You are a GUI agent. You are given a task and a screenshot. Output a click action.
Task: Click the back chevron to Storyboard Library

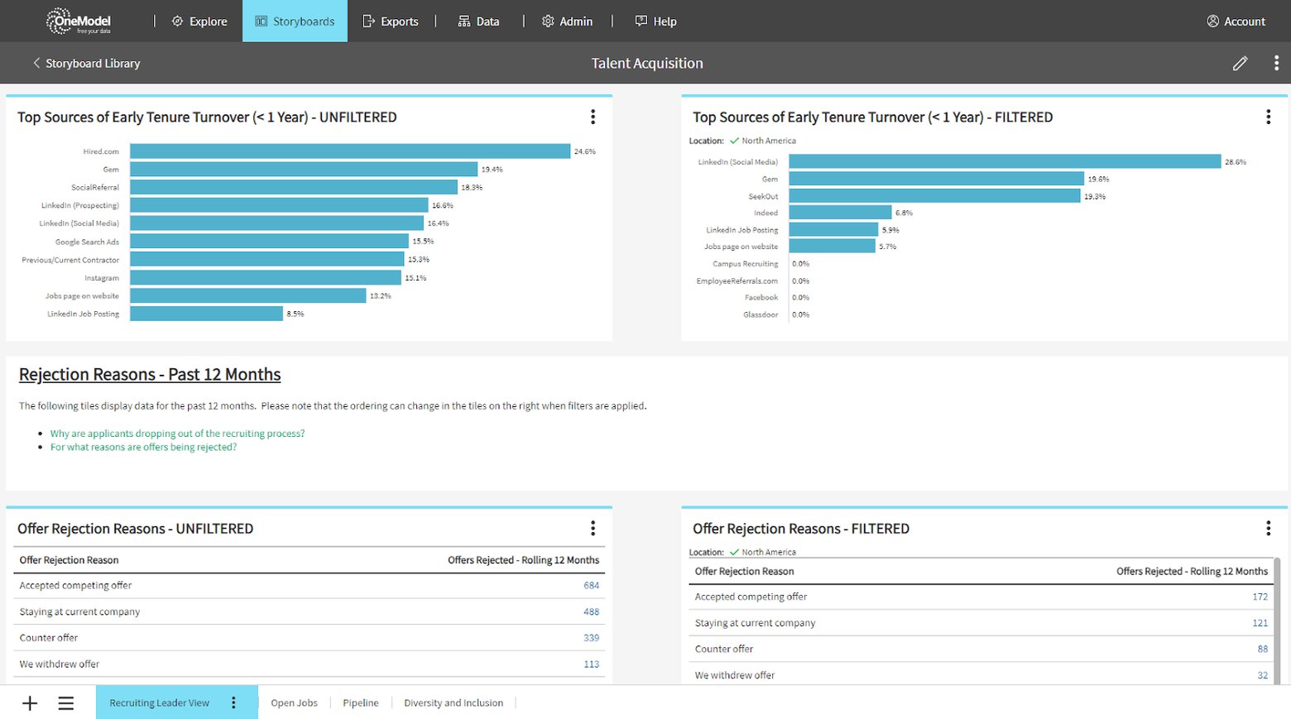[x=35, y=63]
